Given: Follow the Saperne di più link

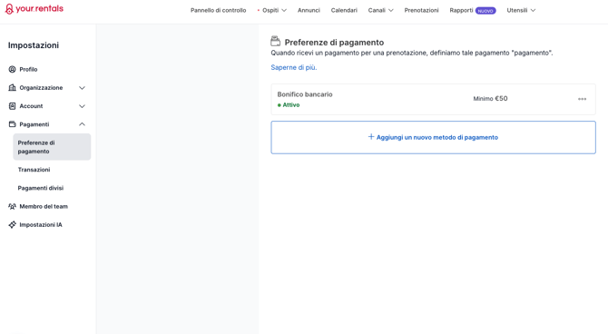Looking at the screenshot, I should pos(293,67).
